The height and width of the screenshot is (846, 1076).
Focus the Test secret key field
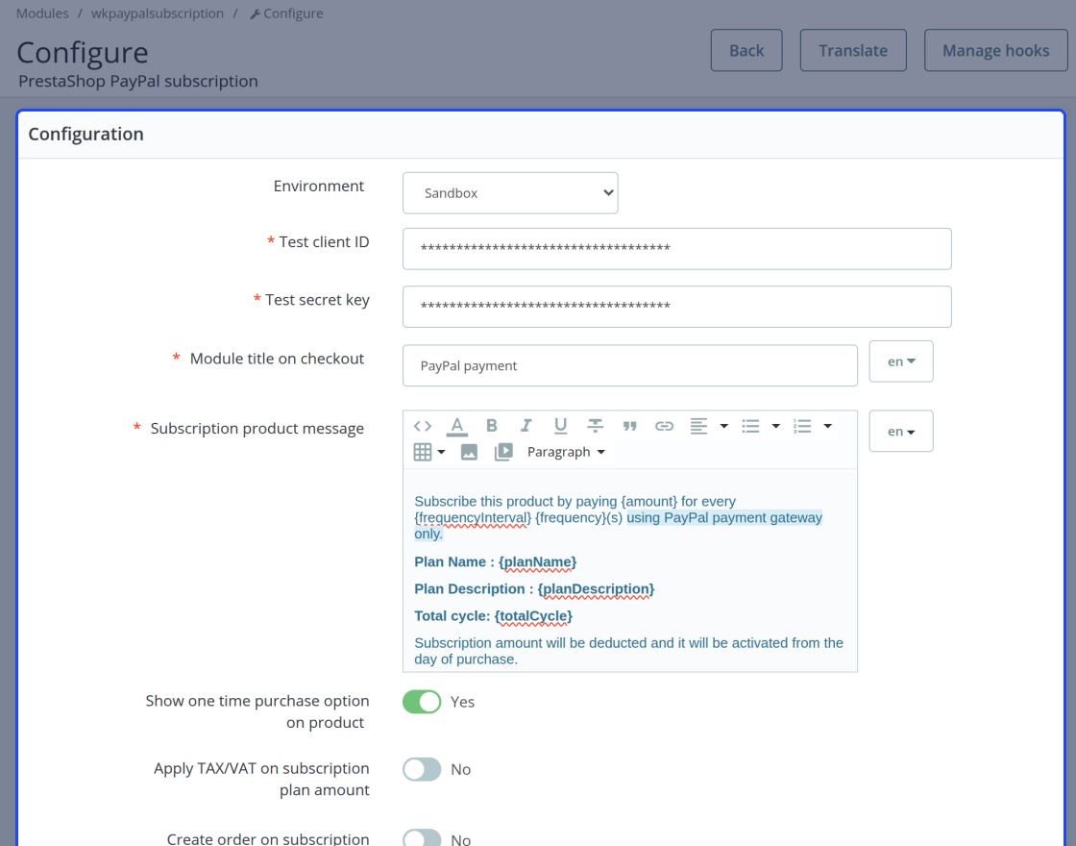676,307
